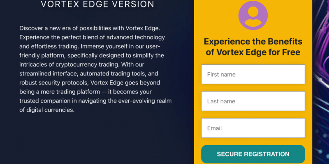Focus the First name input field
Image resolution: width=329 pixels, height=164 pixels.
coord(253,75)
